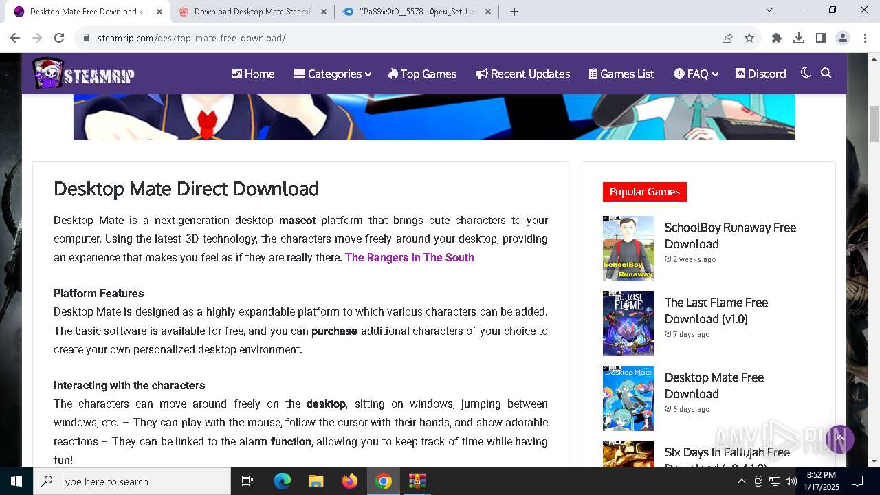Screen dimensions: 880x495
Task: Launch Firefox from taskbar
Action: tap(350, 481)
